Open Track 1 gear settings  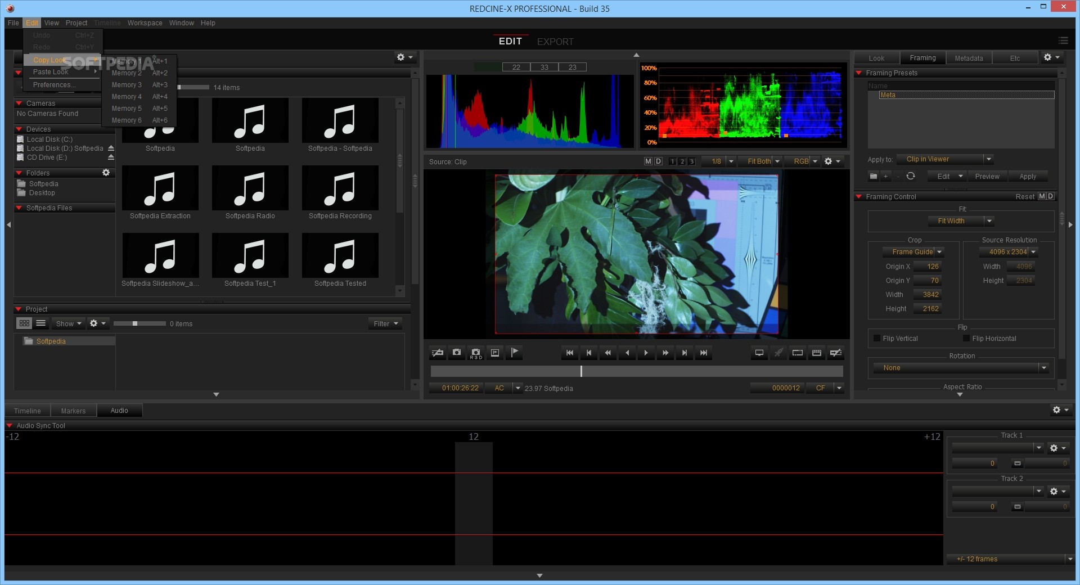[1057, 448]
